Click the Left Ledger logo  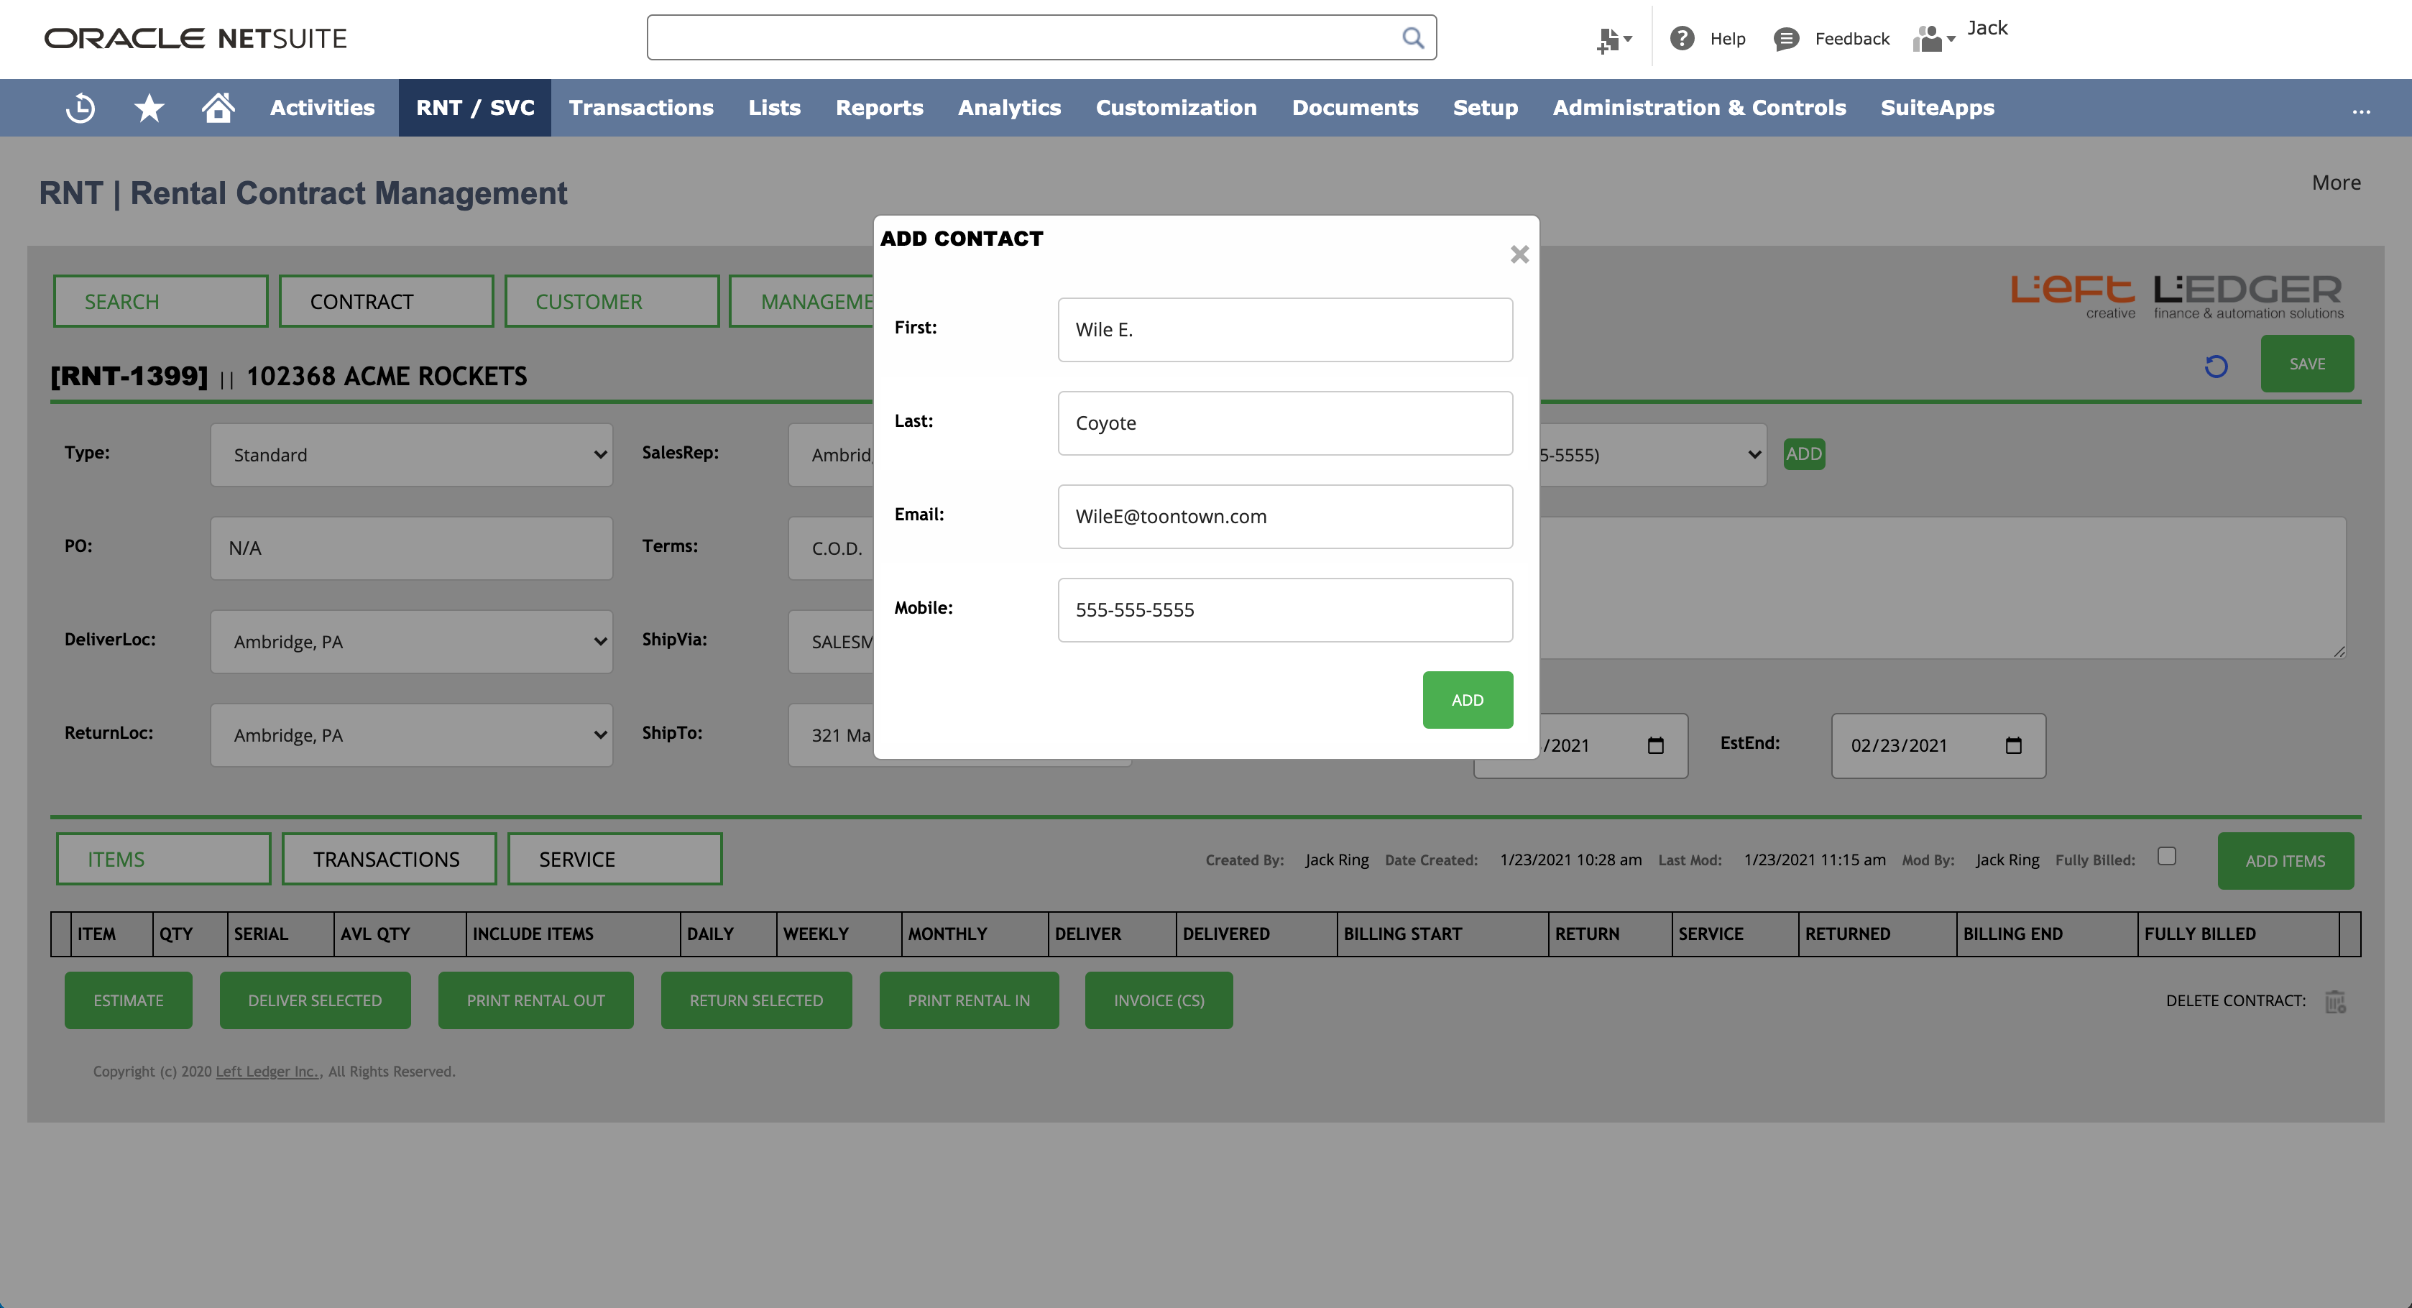[2178, 297]
